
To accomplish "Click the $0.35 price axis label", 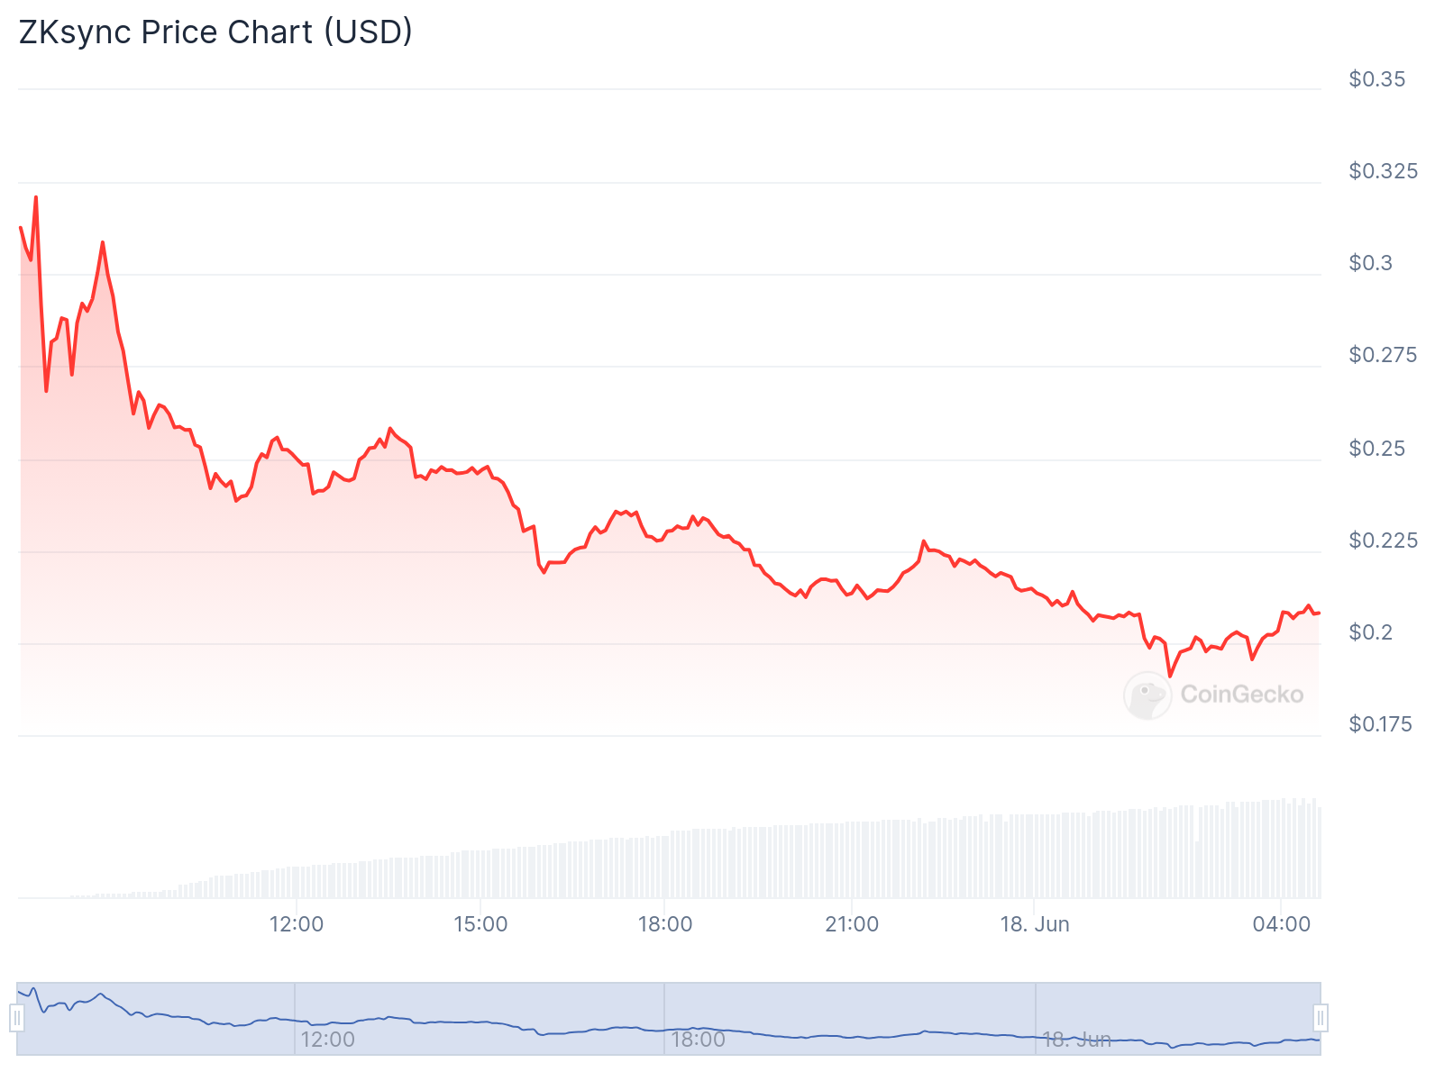I will point(1377,79).
